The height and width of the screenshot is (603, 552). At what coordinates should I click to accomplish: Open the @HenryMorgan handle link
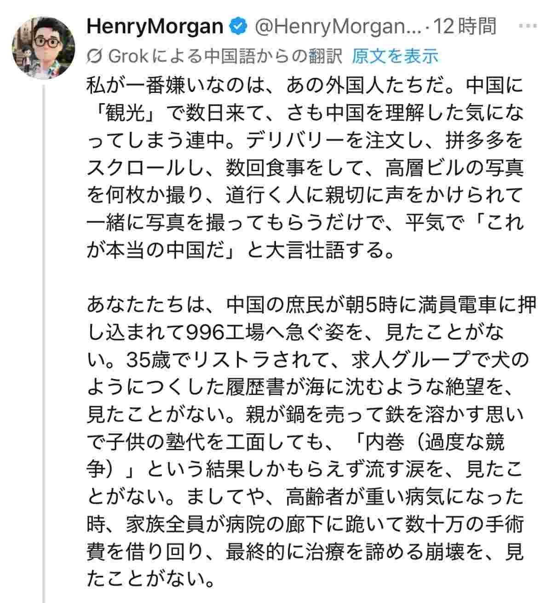click(x=338, y=27)
